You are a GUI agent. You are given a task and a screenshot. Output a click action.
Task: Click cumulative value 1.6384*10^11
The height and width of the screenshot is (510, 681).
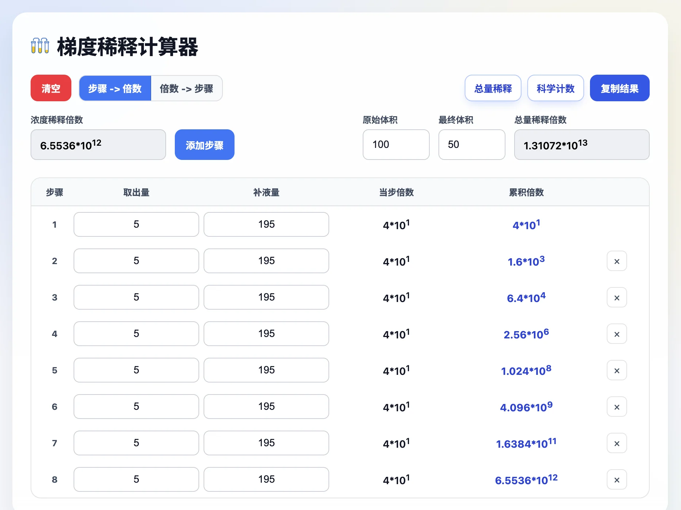point(526,443)
